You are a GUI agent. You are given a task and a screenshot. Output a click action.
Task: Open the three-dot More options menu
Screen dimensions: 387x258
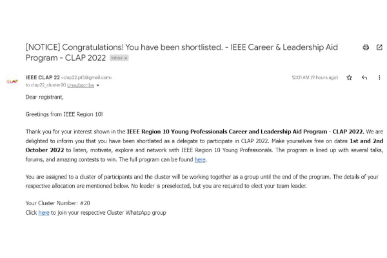[x=379, y=77]
